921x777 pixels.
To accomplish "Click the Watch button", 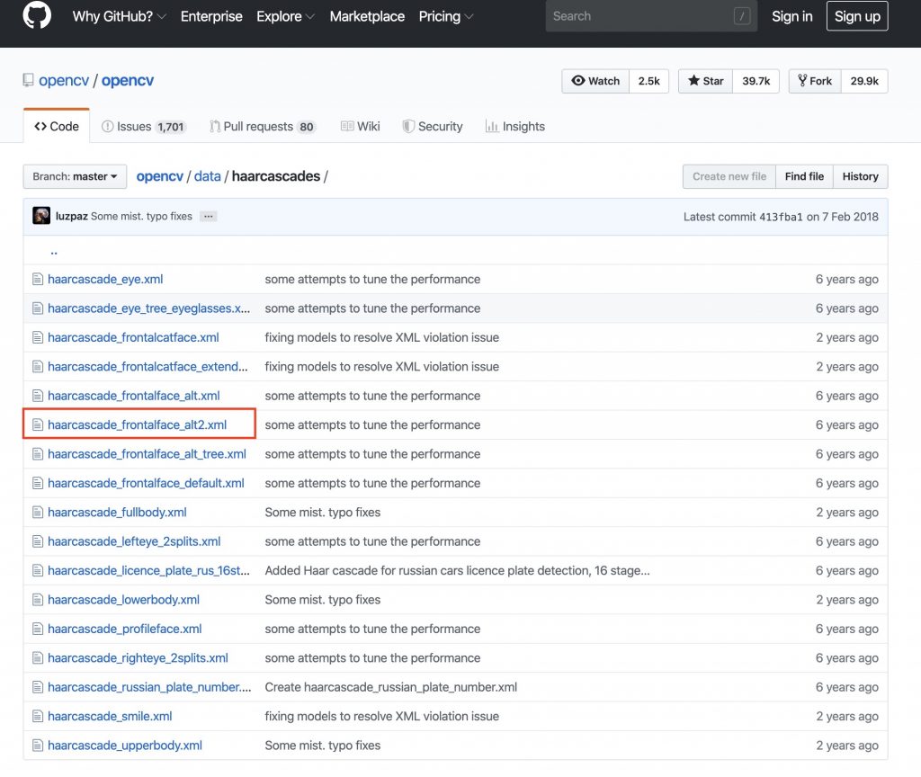I will click(595, 81).
